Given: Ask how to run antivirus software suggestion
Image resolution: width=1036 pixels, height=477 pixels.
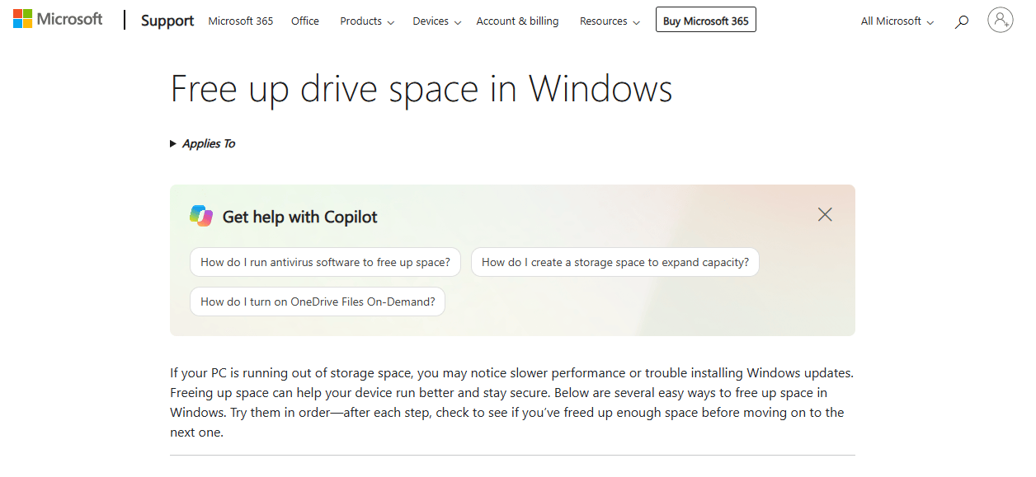Looking at the screenshot, I should (325, 262).
